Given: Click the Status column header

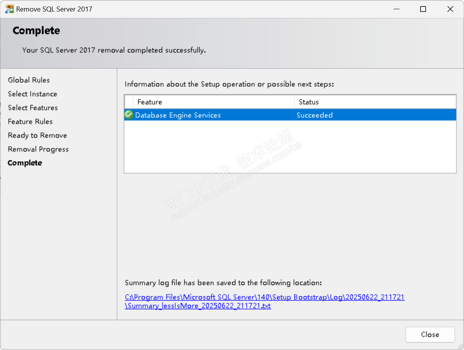Looking at the screenshot, I should click(x=375, y=102).
